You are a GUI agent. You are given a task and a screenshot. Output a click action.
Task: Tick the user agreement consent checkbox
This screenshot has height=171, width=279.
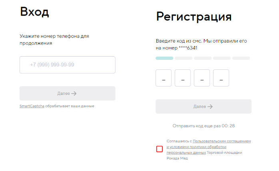pyautogui.click(x=159, y=149)
